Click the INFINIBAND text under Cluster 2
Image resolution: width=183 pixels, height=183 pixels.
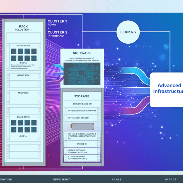point(56,36)
